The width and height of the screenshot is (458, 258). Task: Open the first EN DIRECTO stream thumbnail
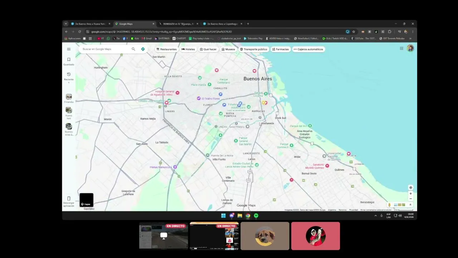coord(164,236)
